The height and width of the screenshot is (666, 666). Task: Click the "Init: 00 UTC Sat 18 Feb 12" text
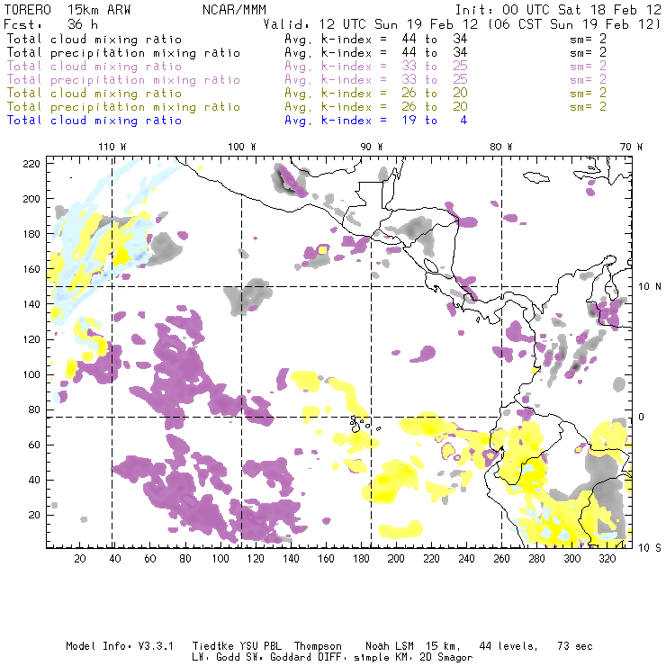pos(558,10)
